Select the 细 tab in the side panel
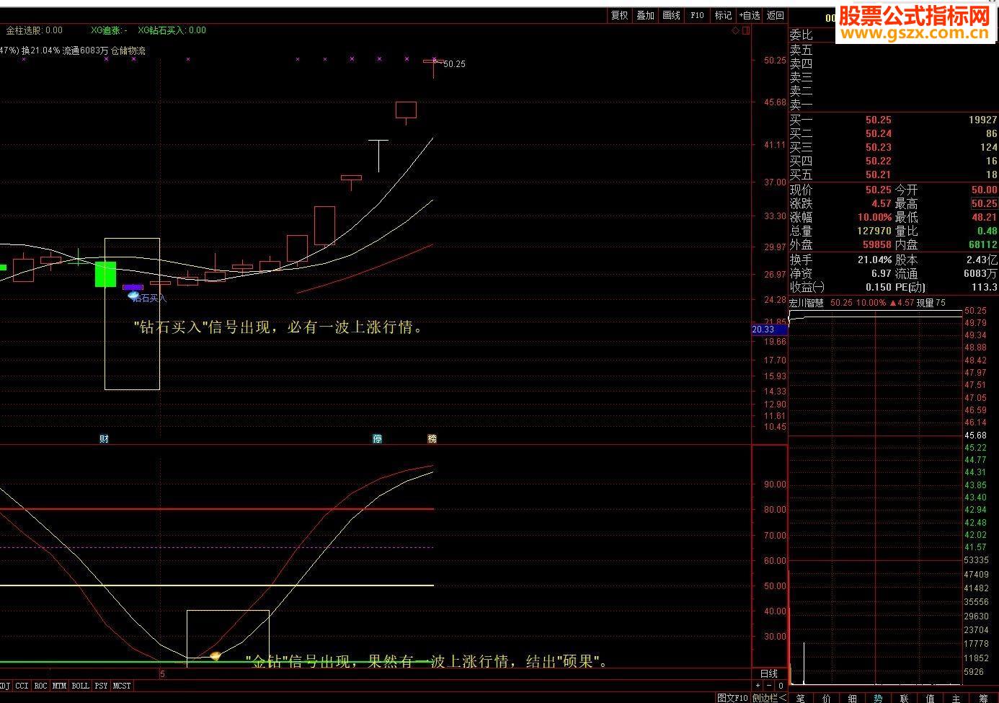Screen dimensions: 999x703 tap(853, 697)
